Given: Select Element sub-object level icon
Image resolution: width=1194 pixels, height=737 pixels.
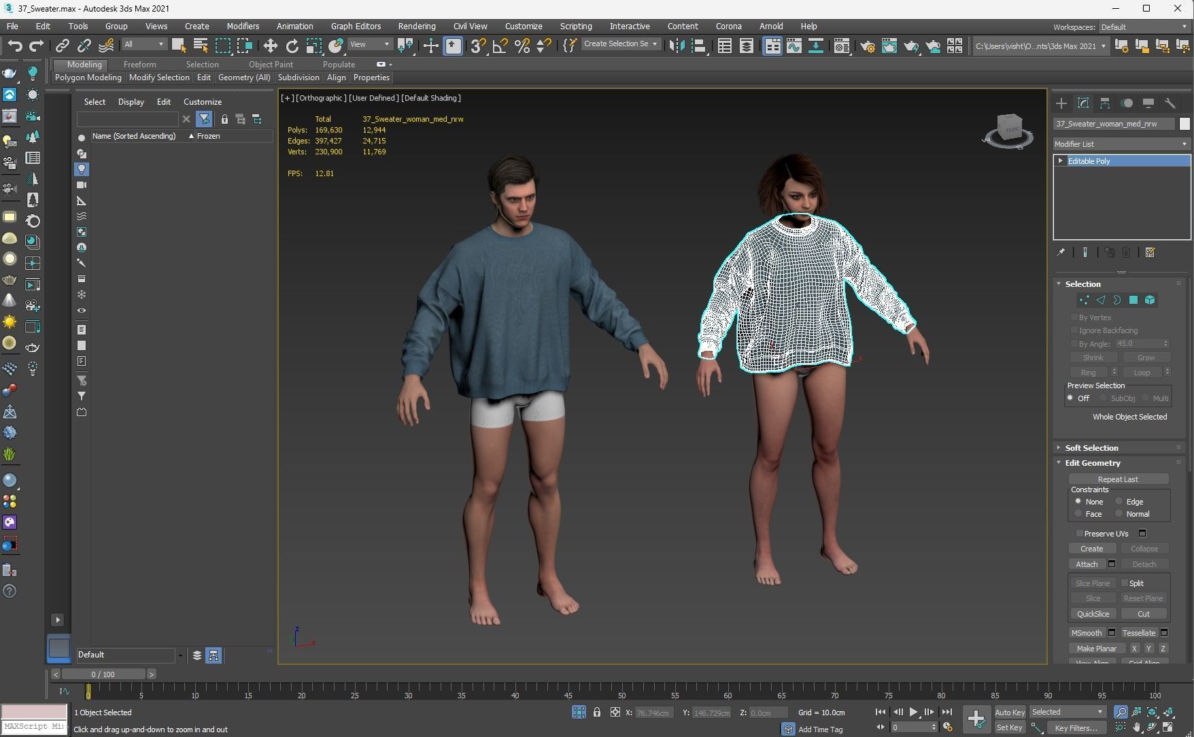Looking at the screenshot, I should tap(1150, 300).
